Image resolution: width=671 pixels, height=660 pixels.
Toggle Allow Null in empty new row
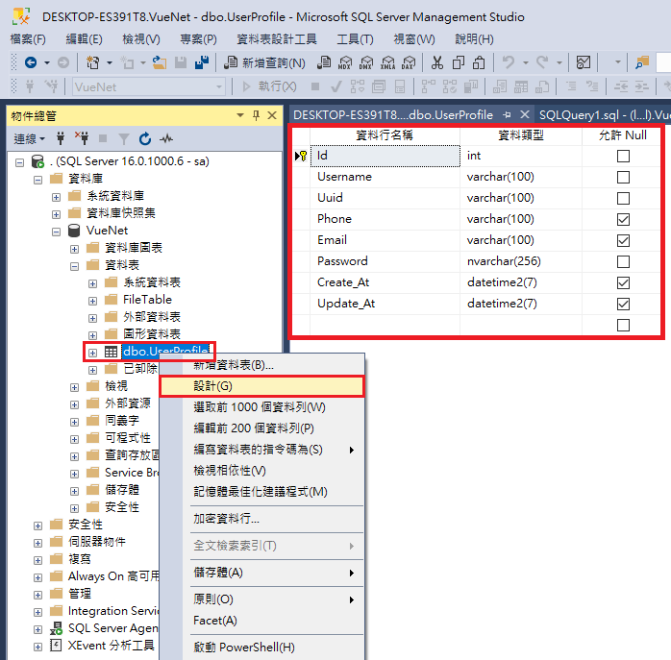623,326
